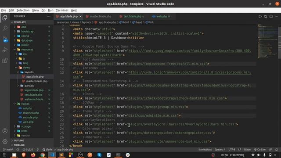The width and height of the screenshot is (281, 158).
Task: Click Go Live status button
Action: 259,149
